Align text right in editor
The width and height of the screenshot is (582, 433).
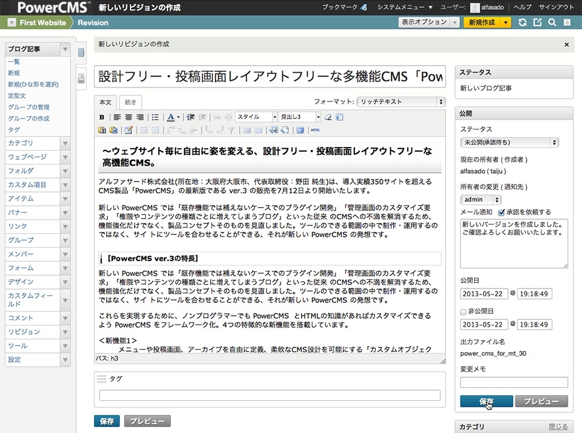pyautogui.click(x=140, y=117)
